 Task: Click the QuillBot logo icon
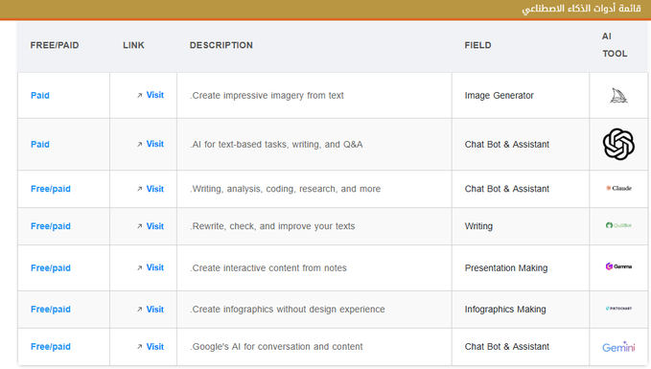point(618,225)
